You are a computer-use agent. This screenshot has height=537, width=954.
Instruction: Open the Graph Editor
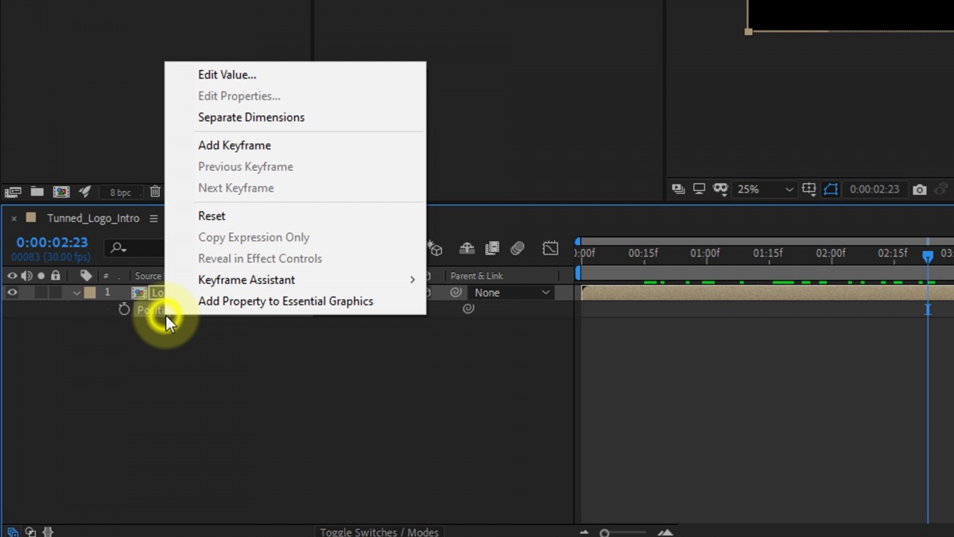[550, 248]
